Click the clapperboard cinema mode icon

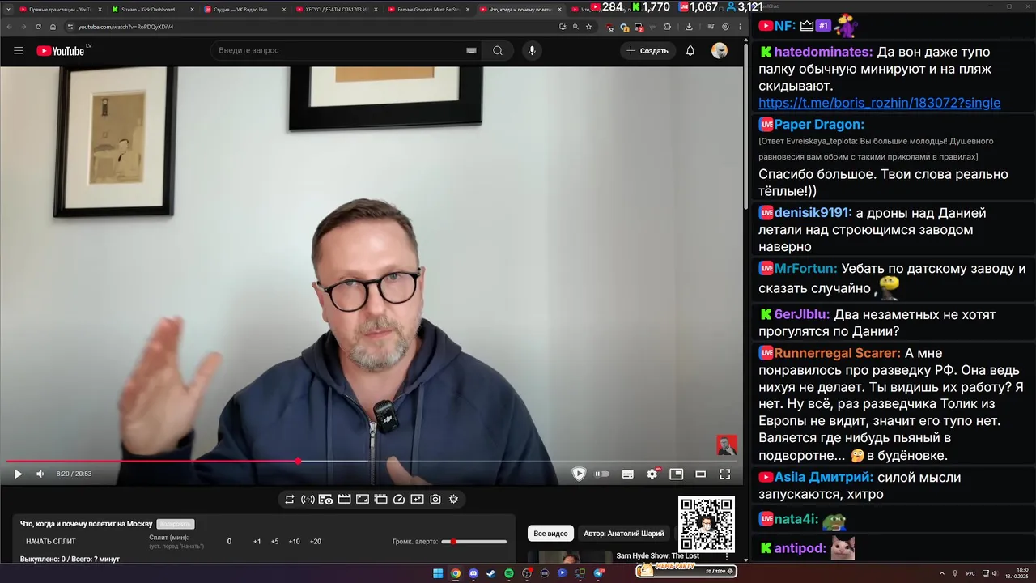tap(344, 499)
